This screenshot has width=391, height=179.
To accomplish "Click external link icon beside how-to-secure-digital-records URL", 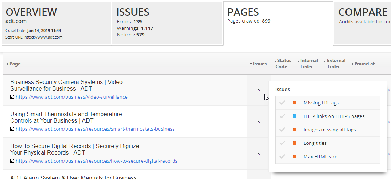I will tap(12, 161).
